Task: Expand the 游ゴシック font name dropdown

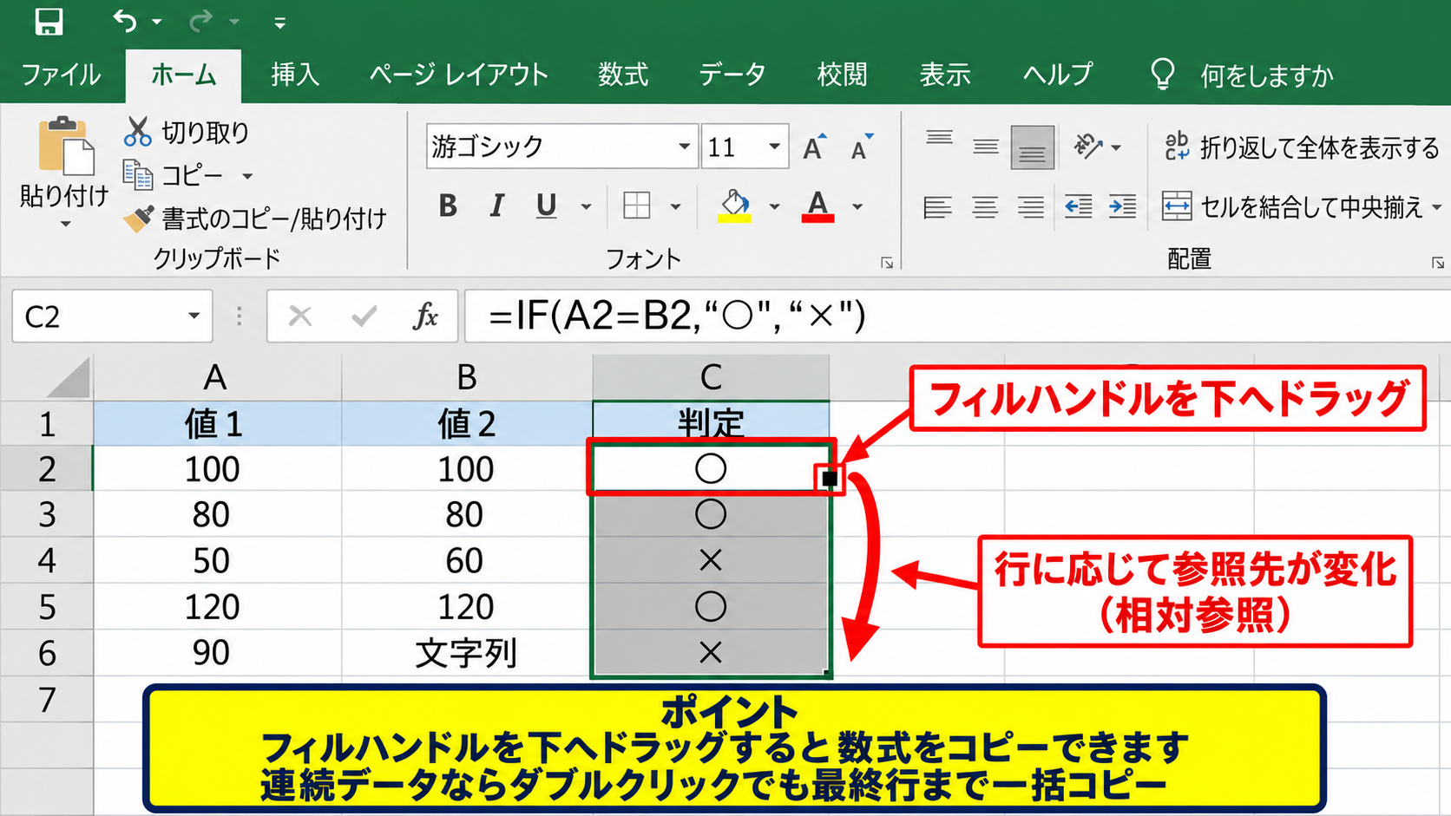Action: [684, 147]
